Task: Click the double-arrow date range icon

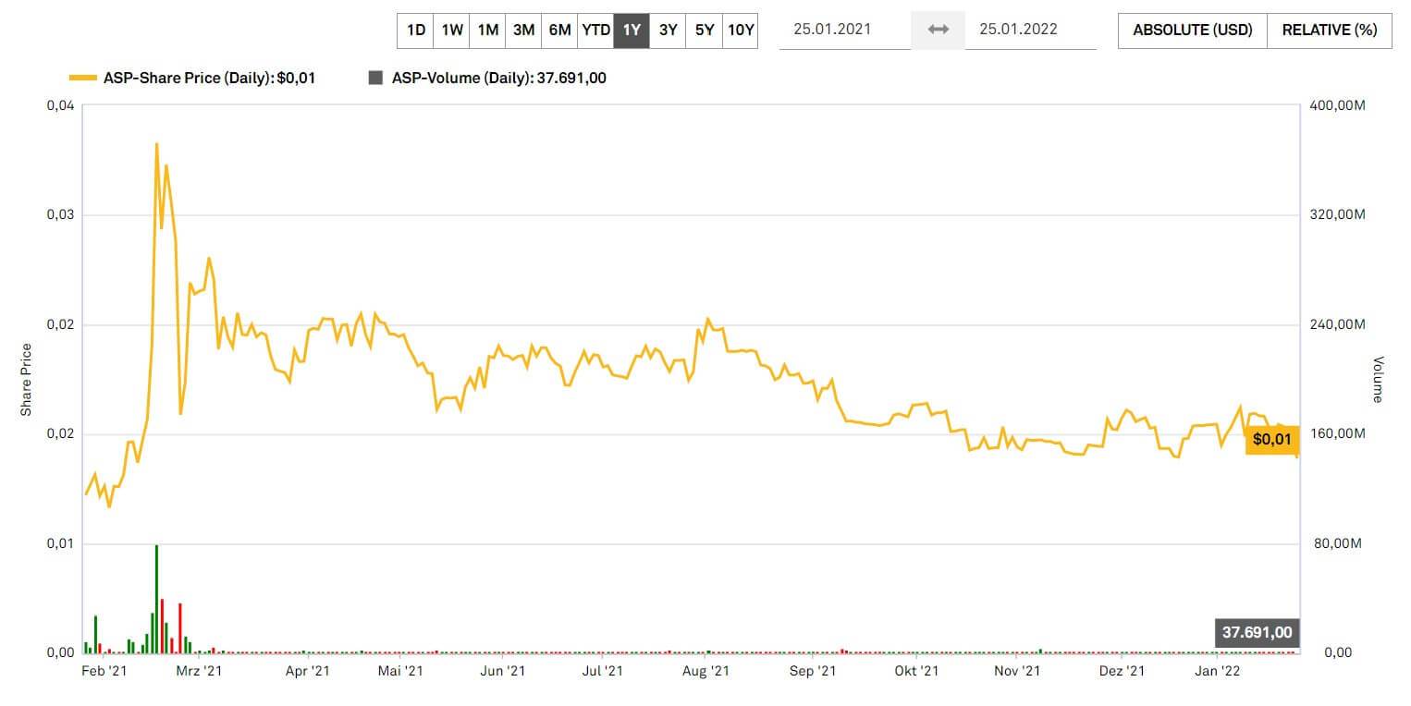Action: tap(939, 30)
